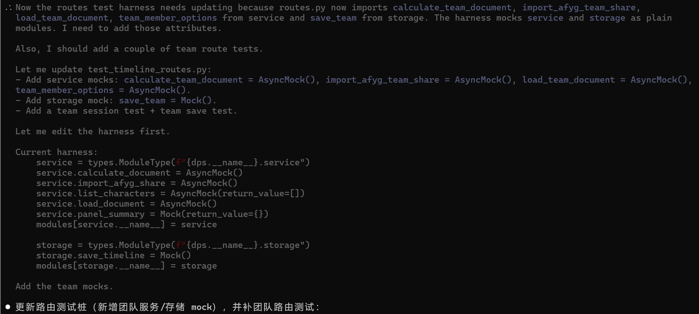Viewport: 699px width, 314px height.
Task: Click the 'service.panel_summary = Mock(return_value={})' line
Action: coord(152,214)
